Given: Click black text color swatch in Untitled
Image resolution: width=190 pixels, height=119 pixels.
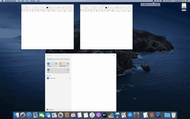Looking at the screenshot, I should pos(47,8).
